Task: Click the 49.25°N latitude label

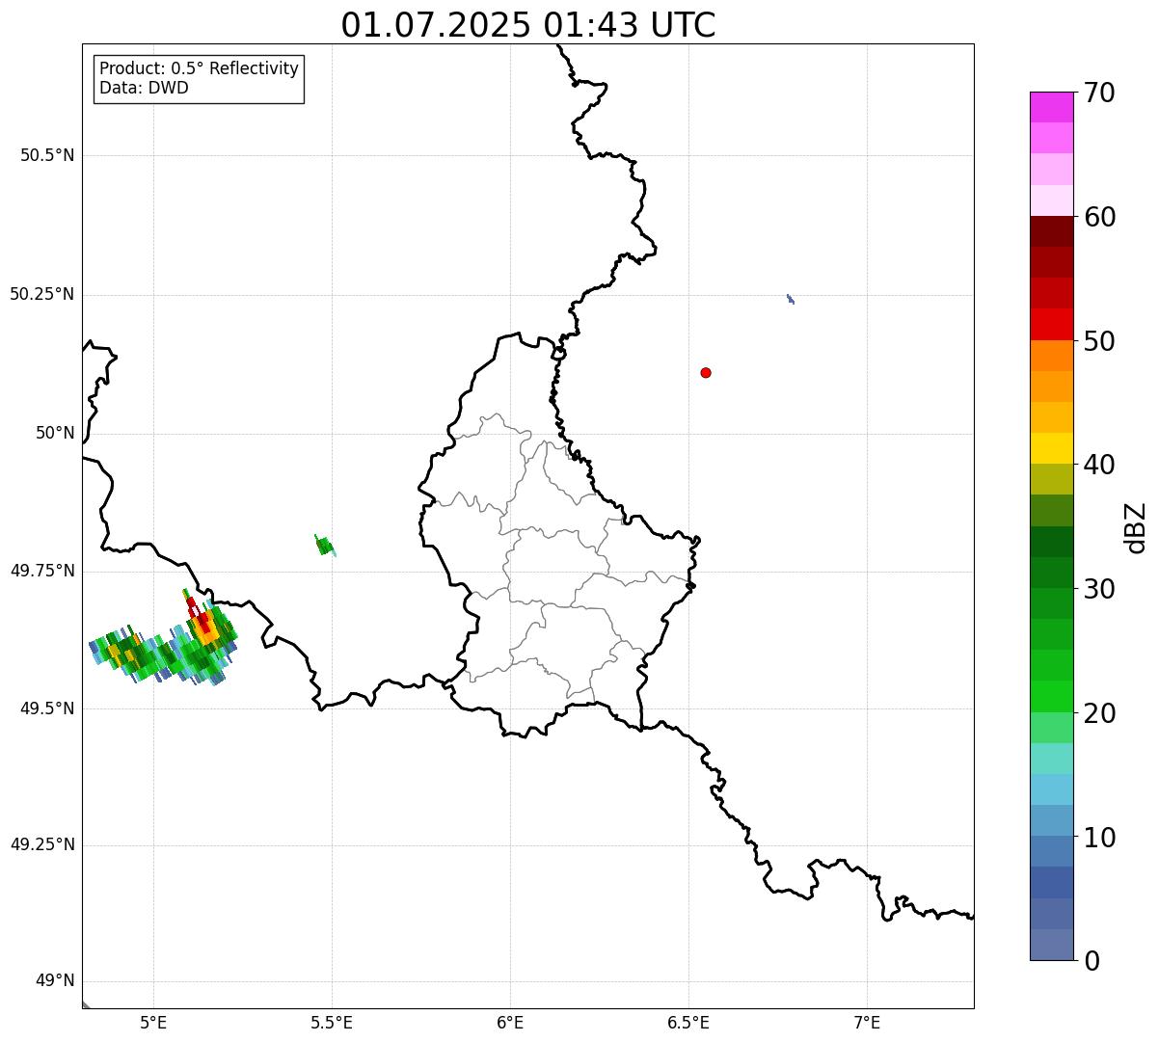Action: pyautogui.click(x=41, y=844)
